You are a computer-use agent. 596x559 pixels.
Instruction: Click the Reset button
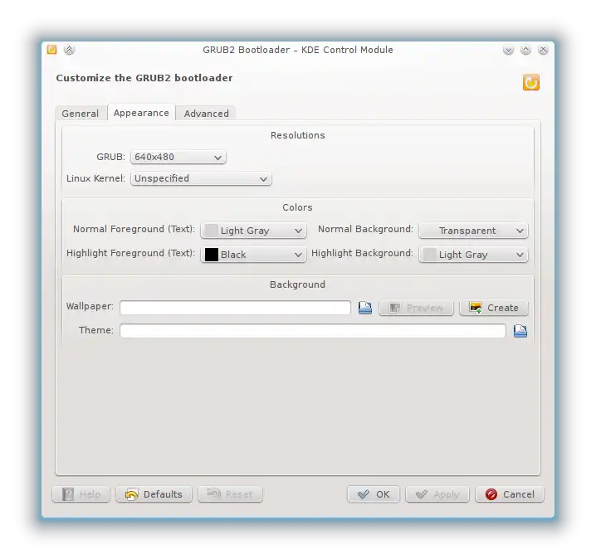(x=230, y=494)
